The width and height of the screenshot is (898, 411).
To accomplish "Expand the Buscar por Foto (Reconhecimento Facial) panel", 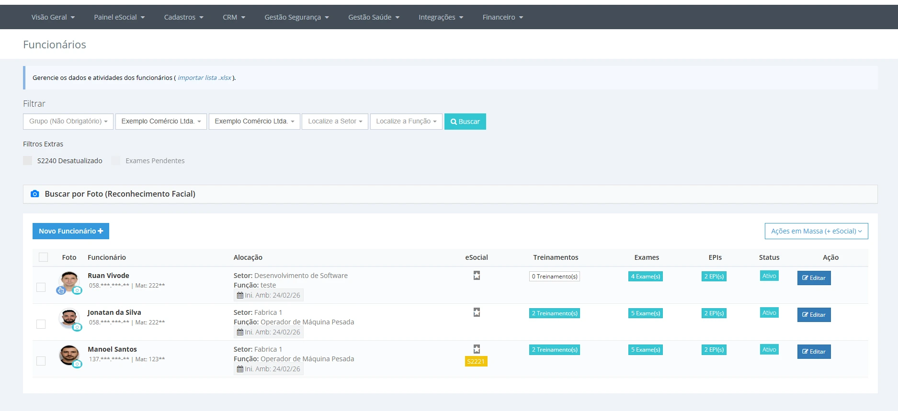I will (x=450, y=194).
